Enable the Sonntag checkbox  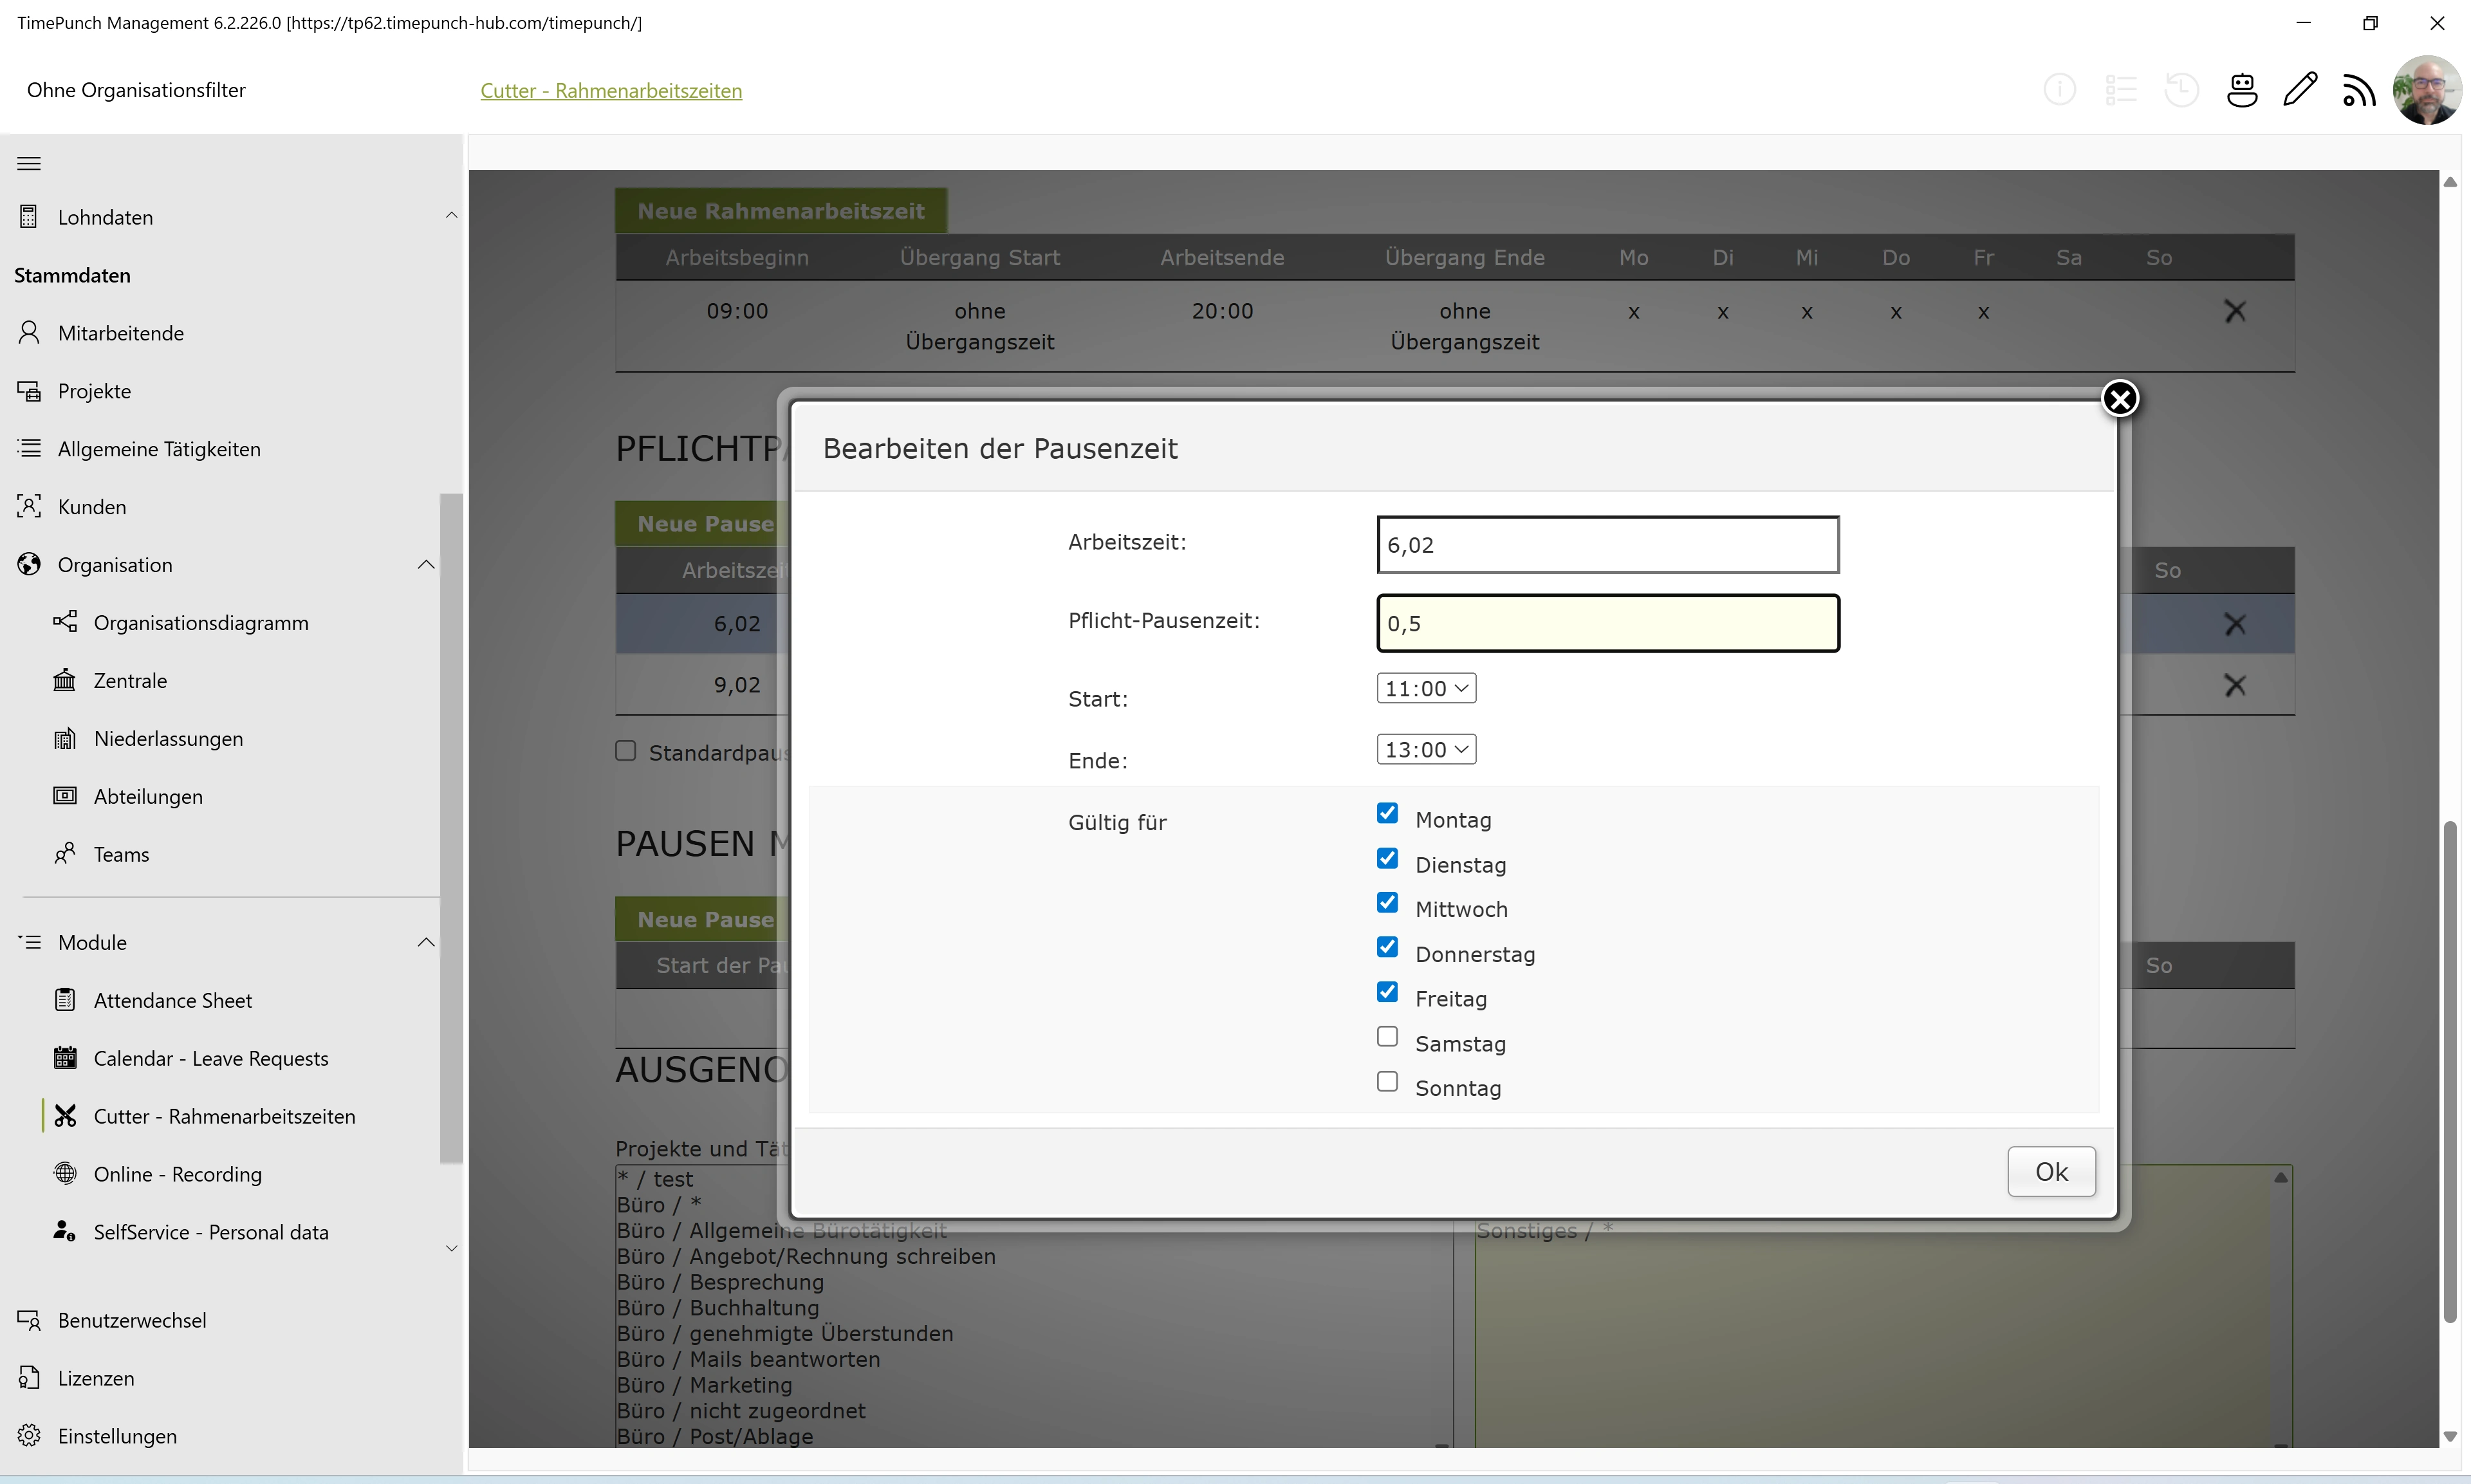1387,1082
